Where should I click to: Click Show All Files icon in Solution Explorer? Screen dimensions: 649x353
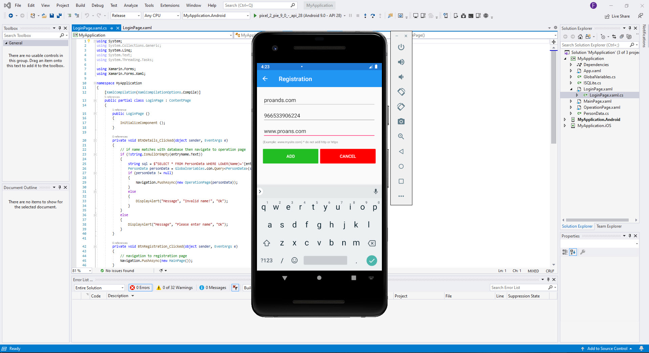(x=629, y=37)
